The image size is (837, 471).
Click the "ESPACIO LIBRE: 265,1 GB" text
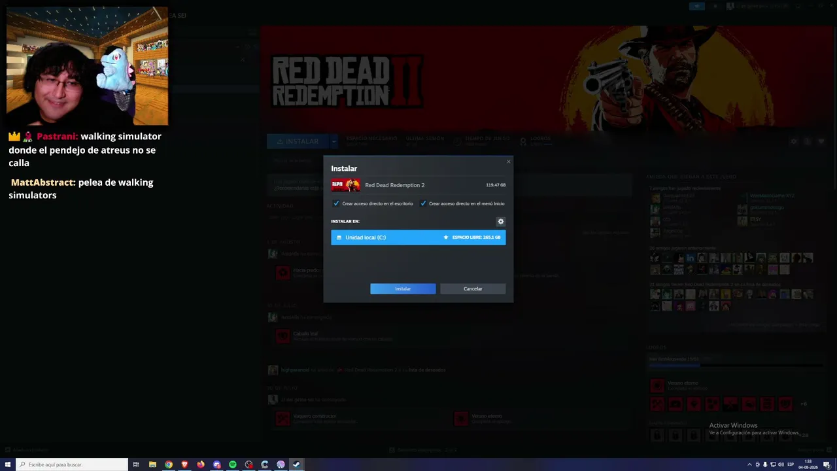click(476, 237)
